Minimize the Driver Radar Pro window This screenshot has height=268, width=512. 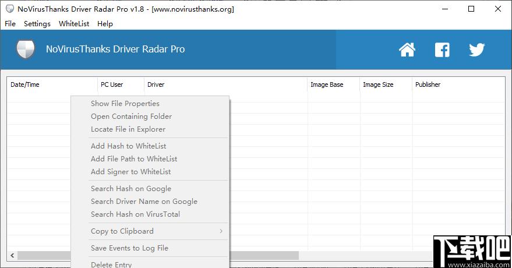pos(445,9)
